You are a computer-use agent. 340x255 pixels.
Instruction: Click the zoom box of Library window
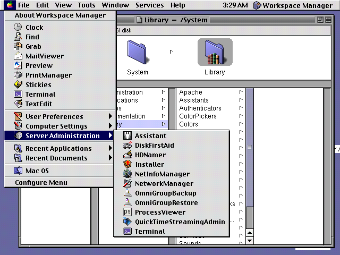point(320,20)
